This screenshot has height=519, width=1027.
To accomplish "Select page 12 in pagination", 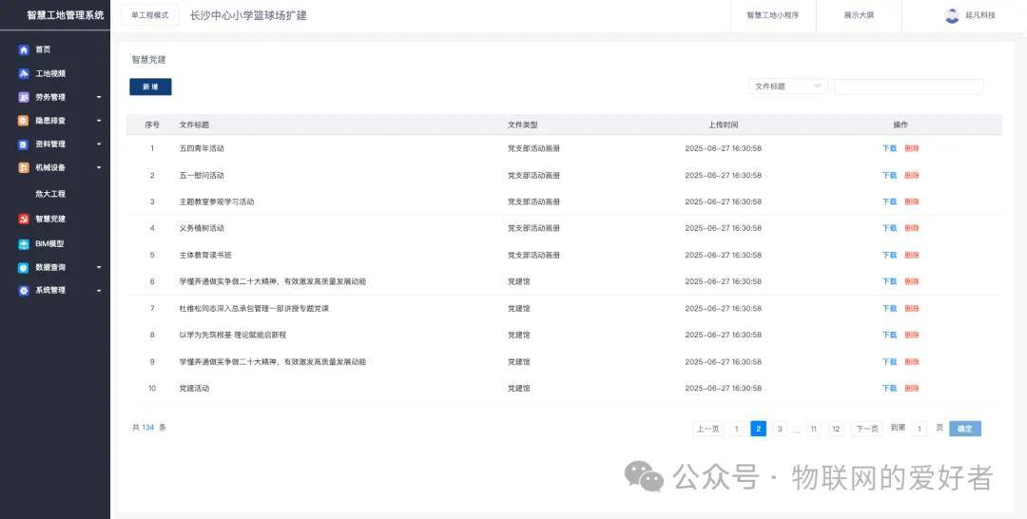I will point(836,429).
